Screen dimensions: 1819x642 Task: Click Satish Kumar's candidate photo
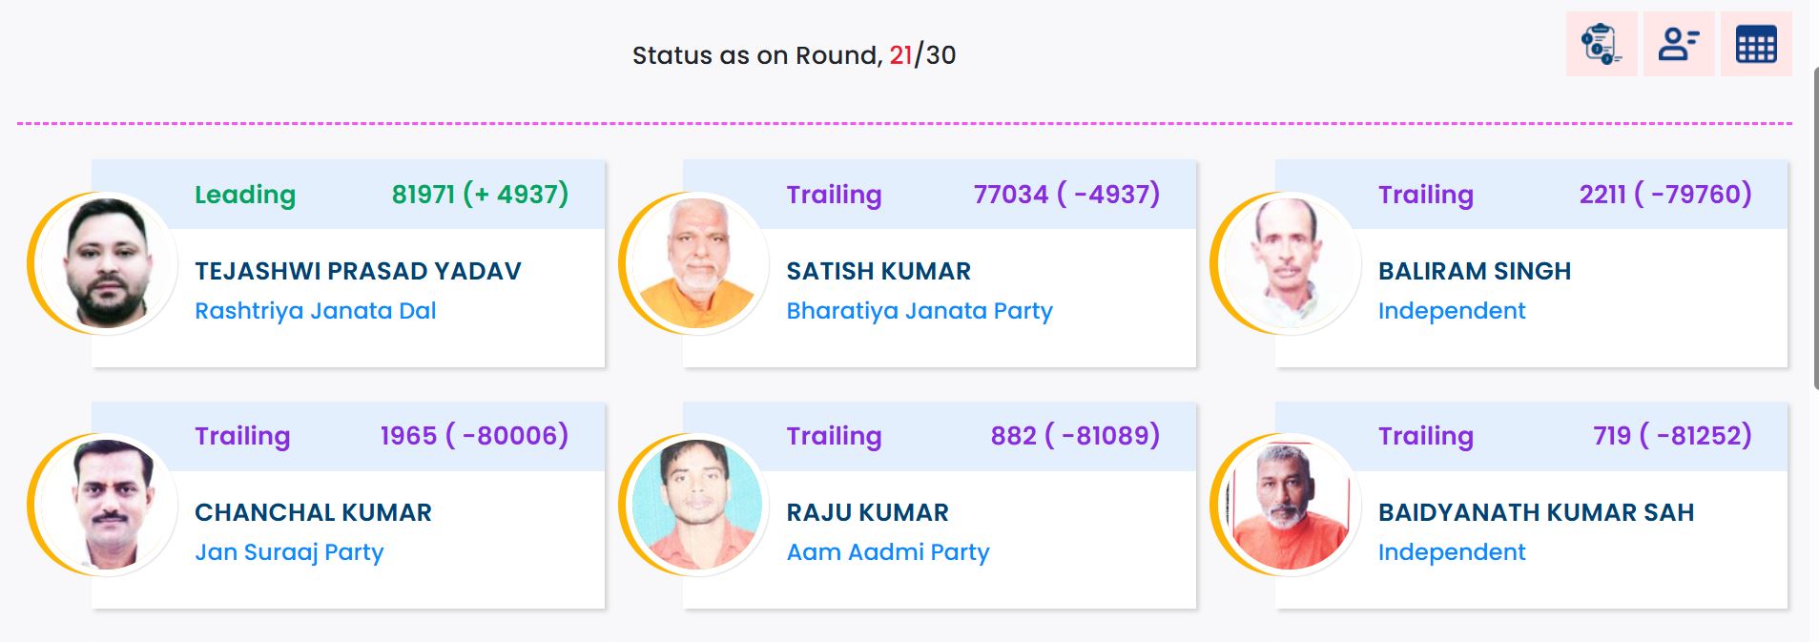697,263
